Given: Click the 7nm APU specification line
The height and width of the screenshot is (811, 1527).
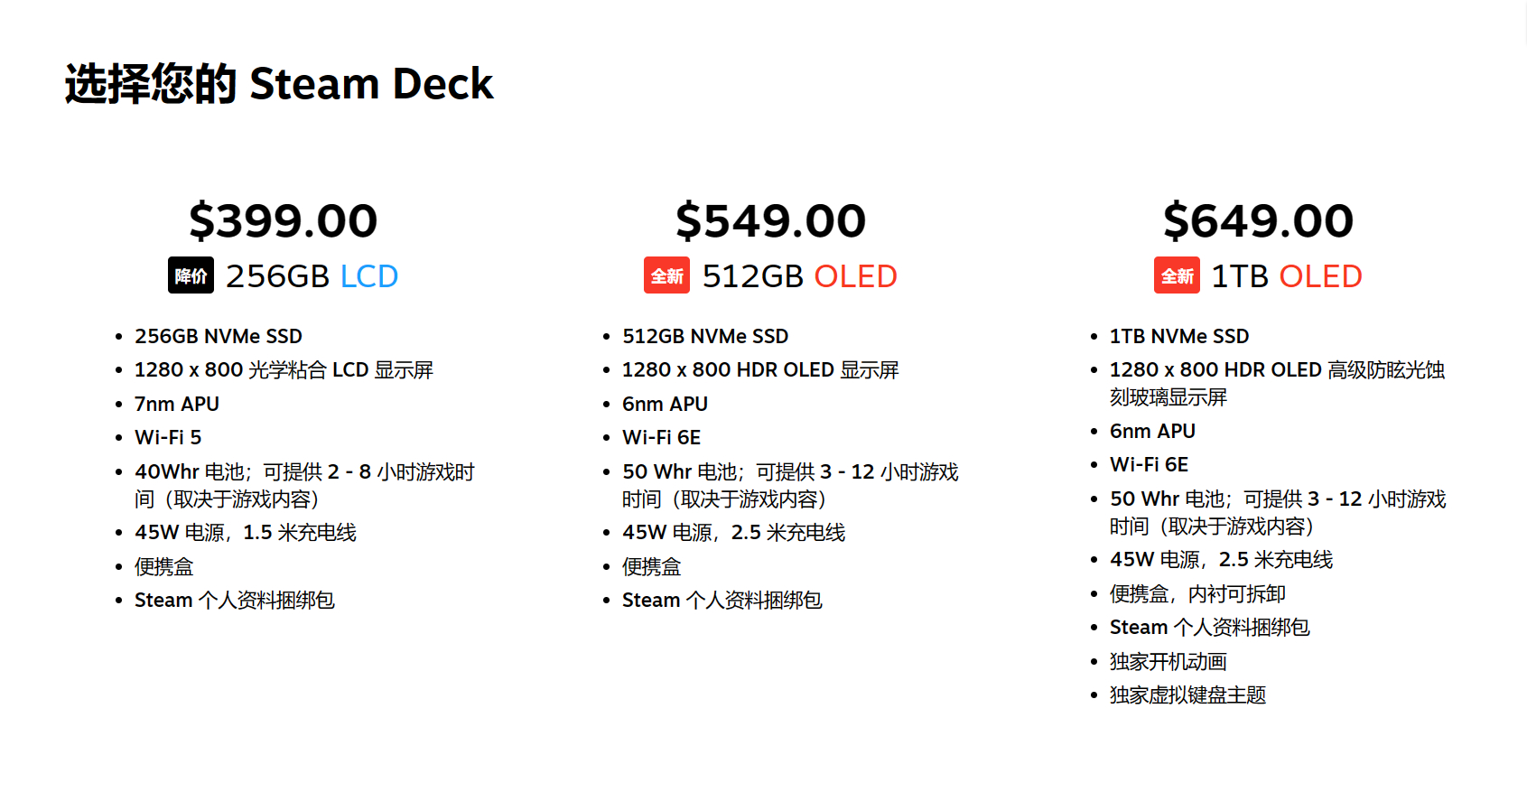Looking at the screenshot, I should [177, 404].
